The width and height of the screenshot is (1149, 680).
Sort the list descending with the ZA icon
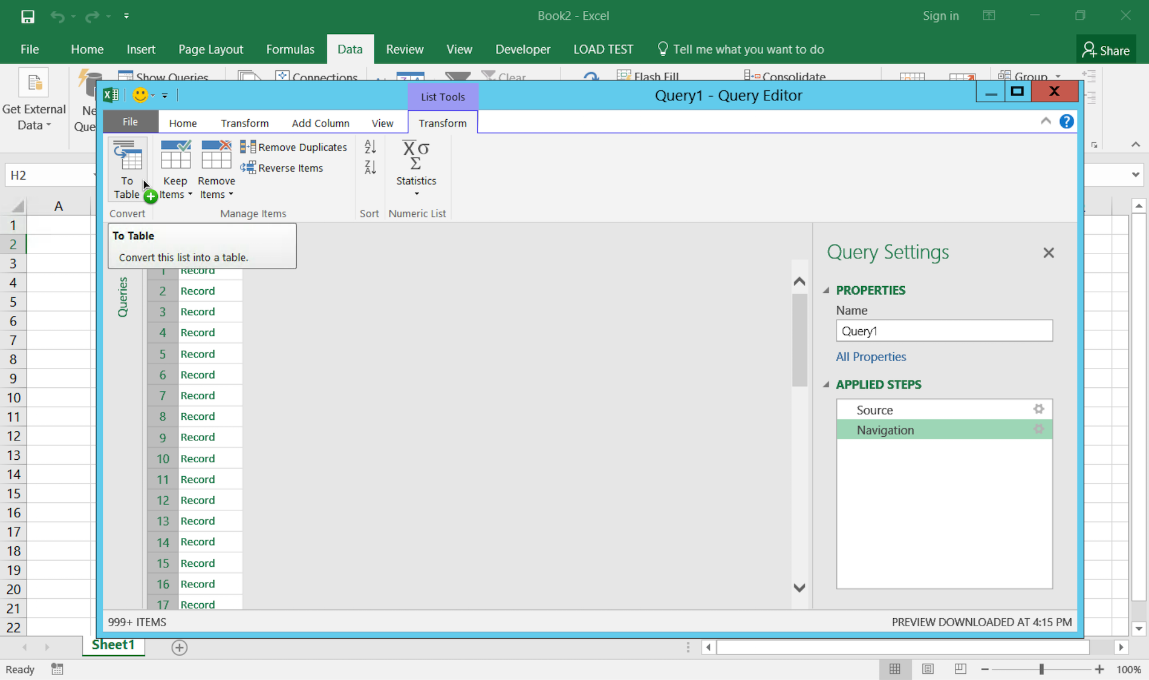[x=369, y=168]
